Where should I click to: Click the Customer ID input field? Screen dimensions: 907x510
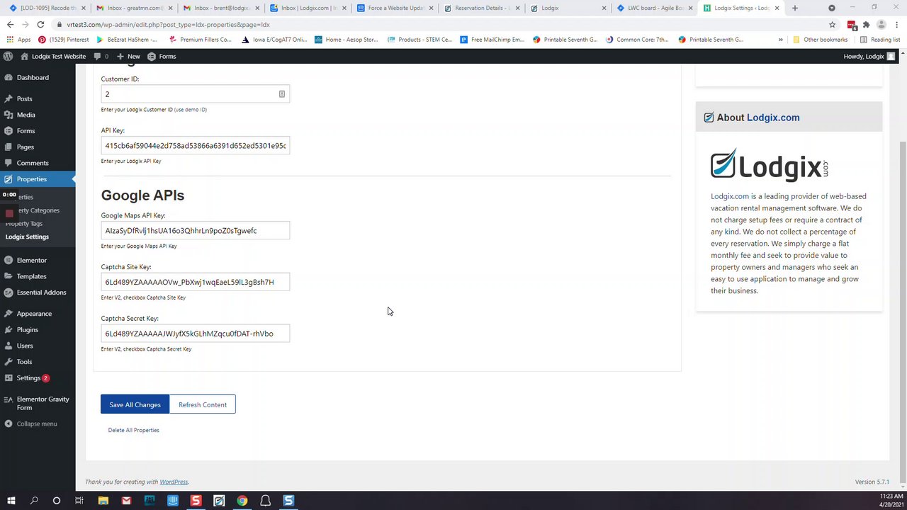point(195,94)
